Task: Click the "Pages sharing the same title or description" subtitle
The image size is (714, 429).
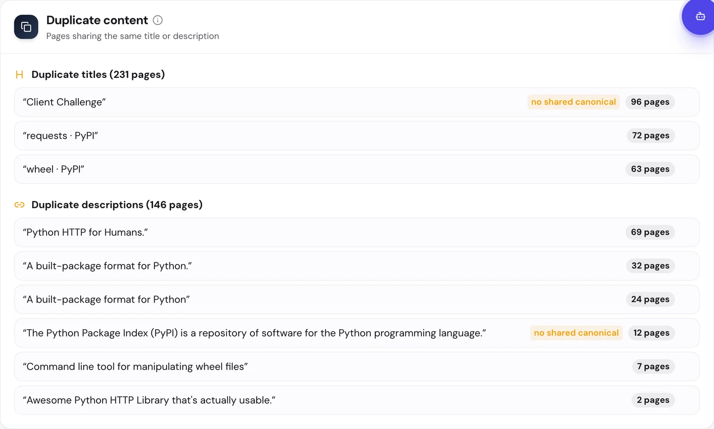Action: pyautogui.click(x=132, y=36)
